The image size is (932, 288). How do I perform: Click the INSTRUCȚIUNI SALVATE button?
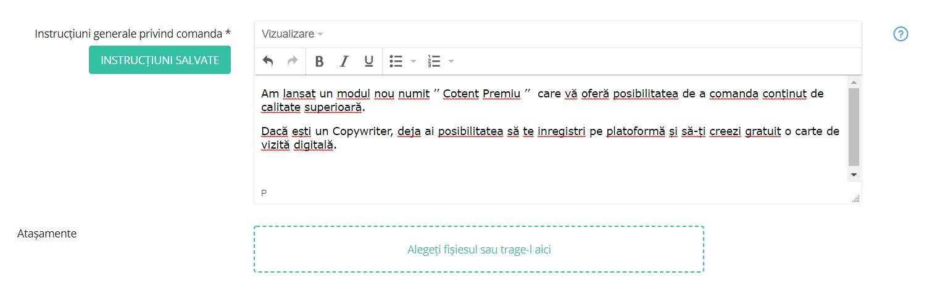point(160,60)
